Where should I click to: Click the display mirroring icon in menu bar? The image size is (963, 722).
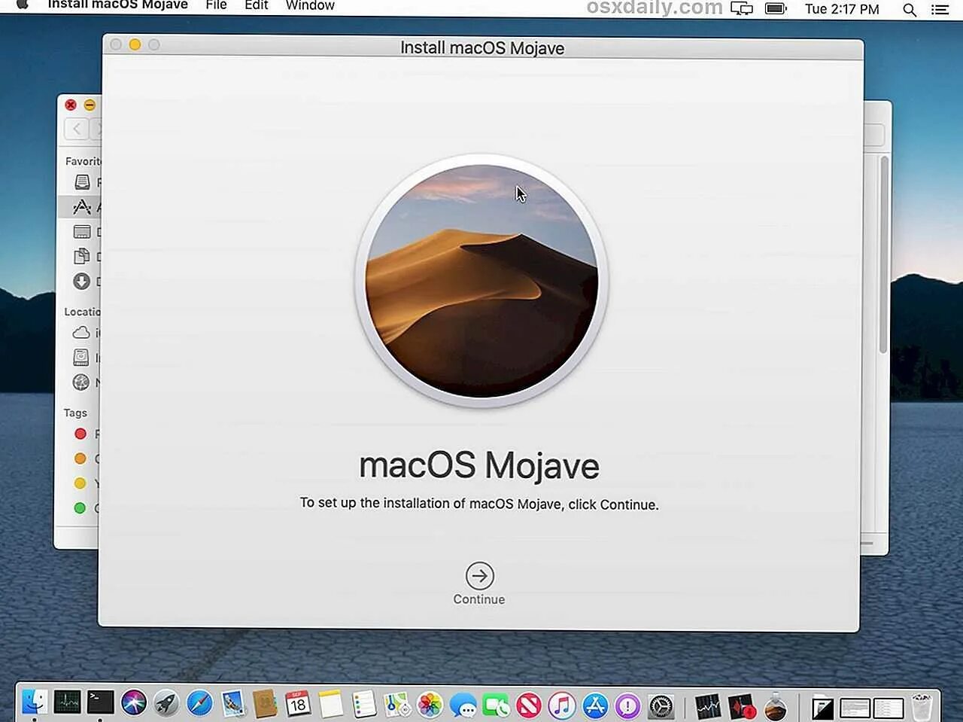coord(742,9)
